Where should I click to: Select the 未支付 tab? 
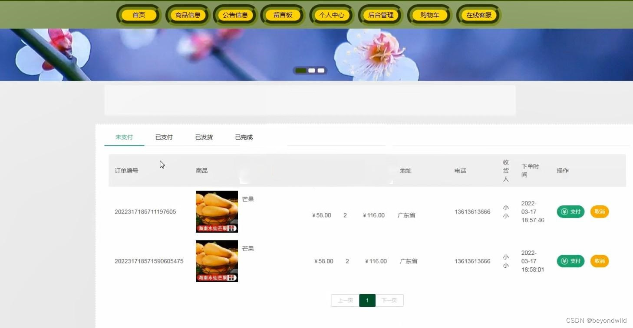[x=124, y=137]
